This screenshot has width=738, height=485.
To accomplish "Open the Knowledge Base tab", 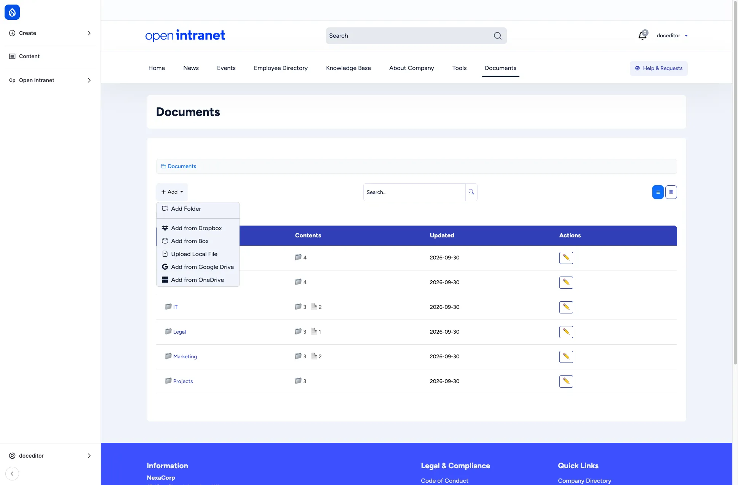I will [x=348, y=68].
